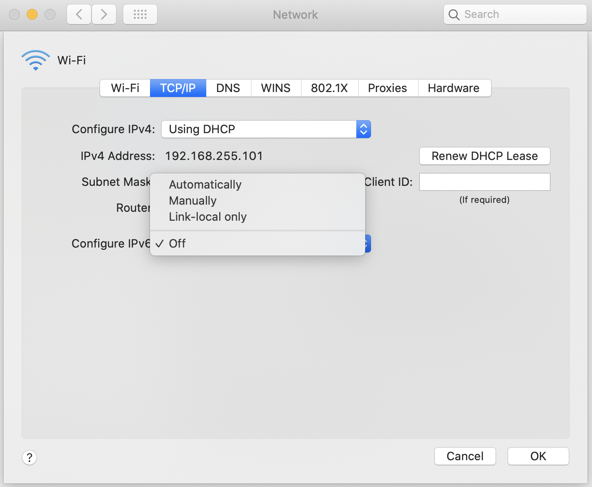Click the forward navigation arrow
This screenshot has height=487, width=592.
[x=104, y=14]
